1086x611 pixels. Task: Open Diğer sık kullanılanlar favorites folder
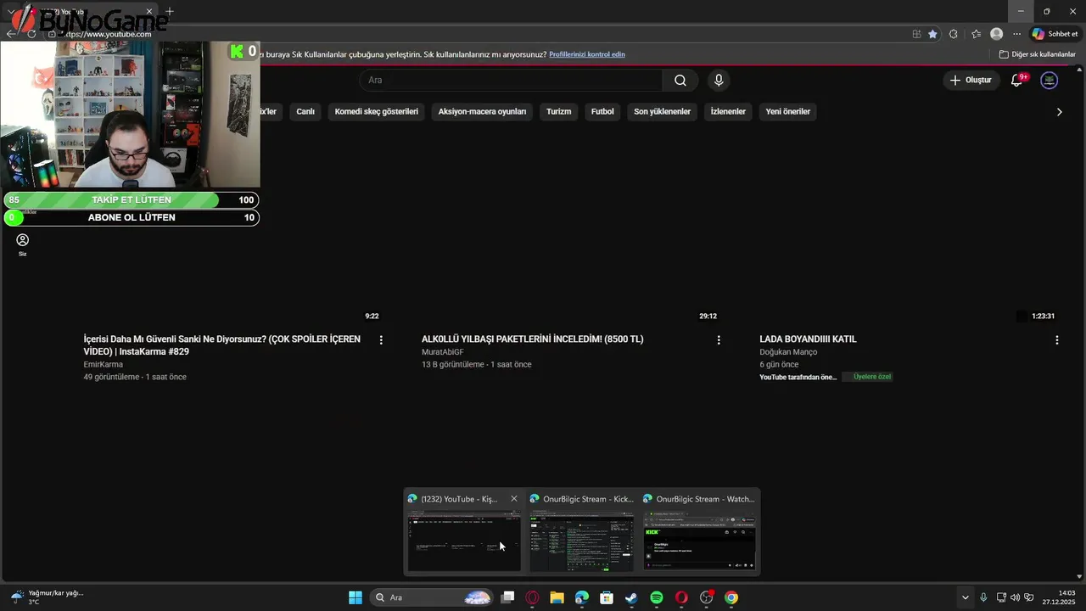click(x=1038, y=54)
